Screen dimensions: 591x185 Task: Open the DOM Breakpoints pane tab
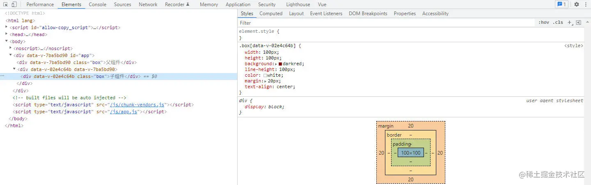[x=368, y=14]
